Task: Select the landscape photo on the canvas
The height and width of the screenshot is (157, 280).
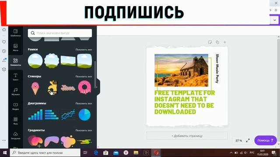Action: click(x=181, y=70)
